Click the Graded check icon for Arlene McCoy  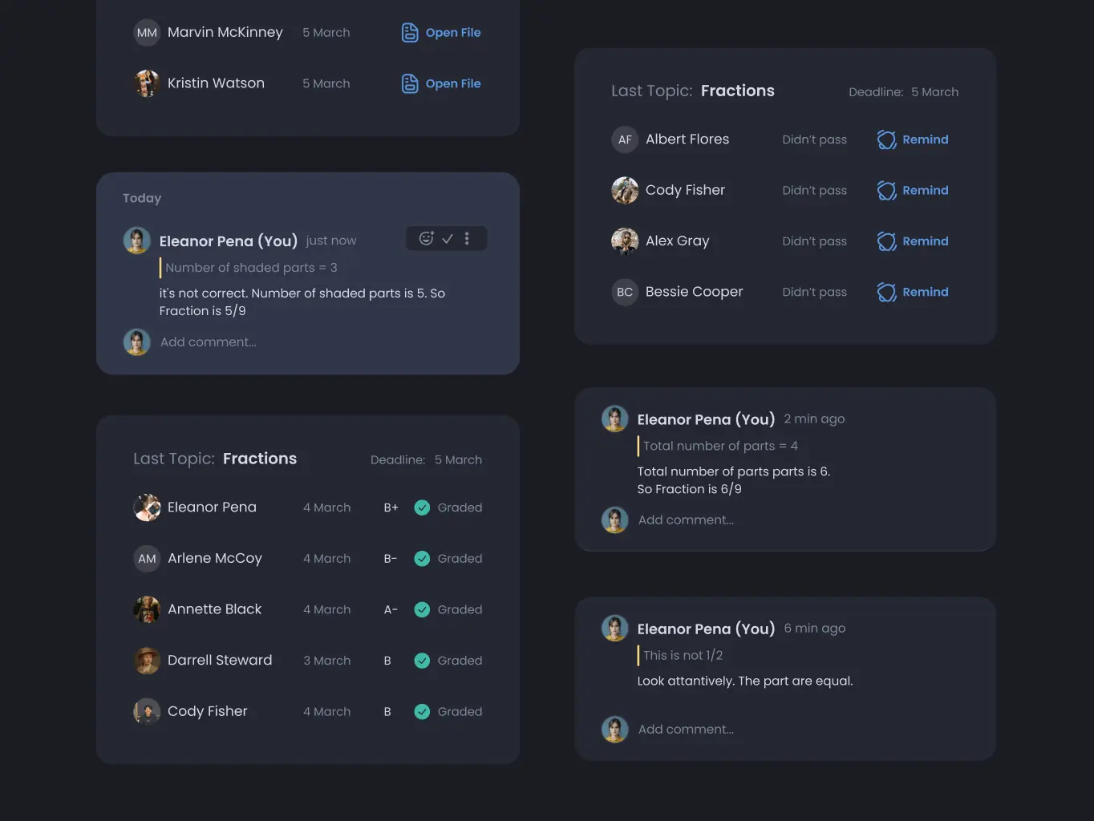pyautogui.click(x=422, y=559)
